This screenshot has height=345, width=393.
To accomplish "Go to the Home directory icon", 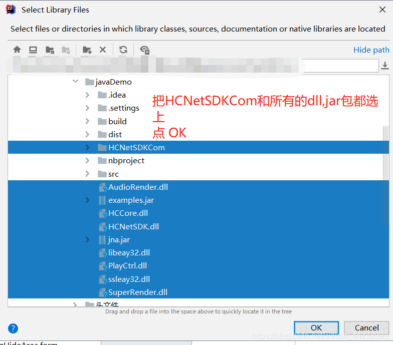I will [x=17, y=50].
